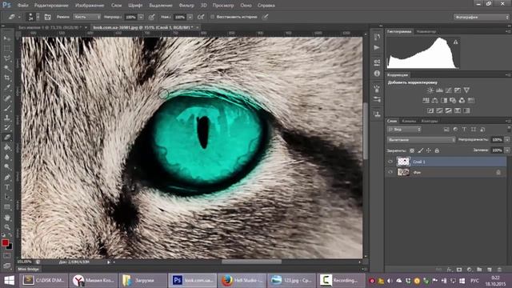Select the Lasso tool
The height and width of the screenshot is (288, 512).
pos(7,58)
